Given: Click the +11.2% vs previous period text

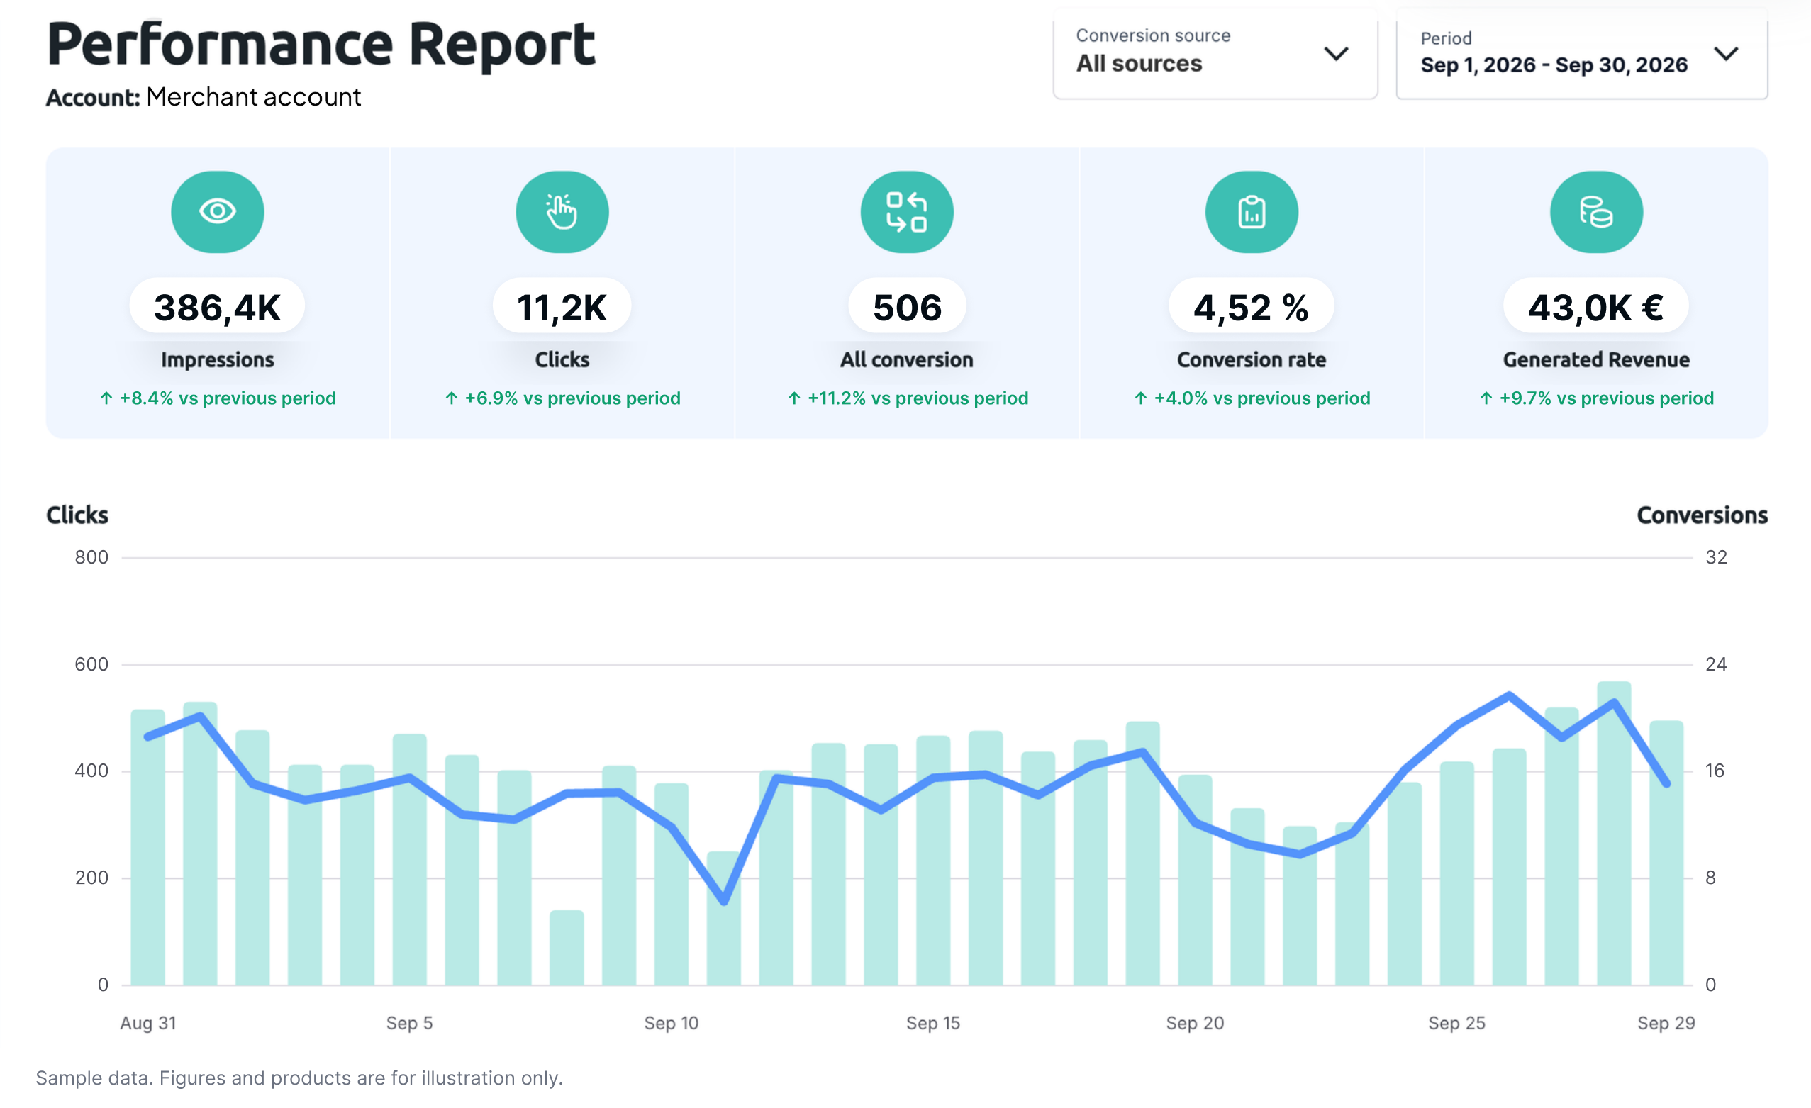Looking at the screenshot, I should (907, 398).
